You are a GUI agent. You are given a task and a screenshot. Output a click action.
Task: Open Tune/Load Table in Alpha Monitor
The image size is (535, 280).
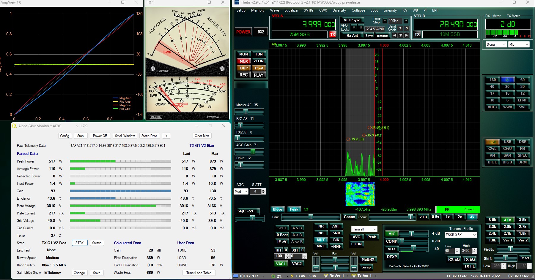point(199,273)
